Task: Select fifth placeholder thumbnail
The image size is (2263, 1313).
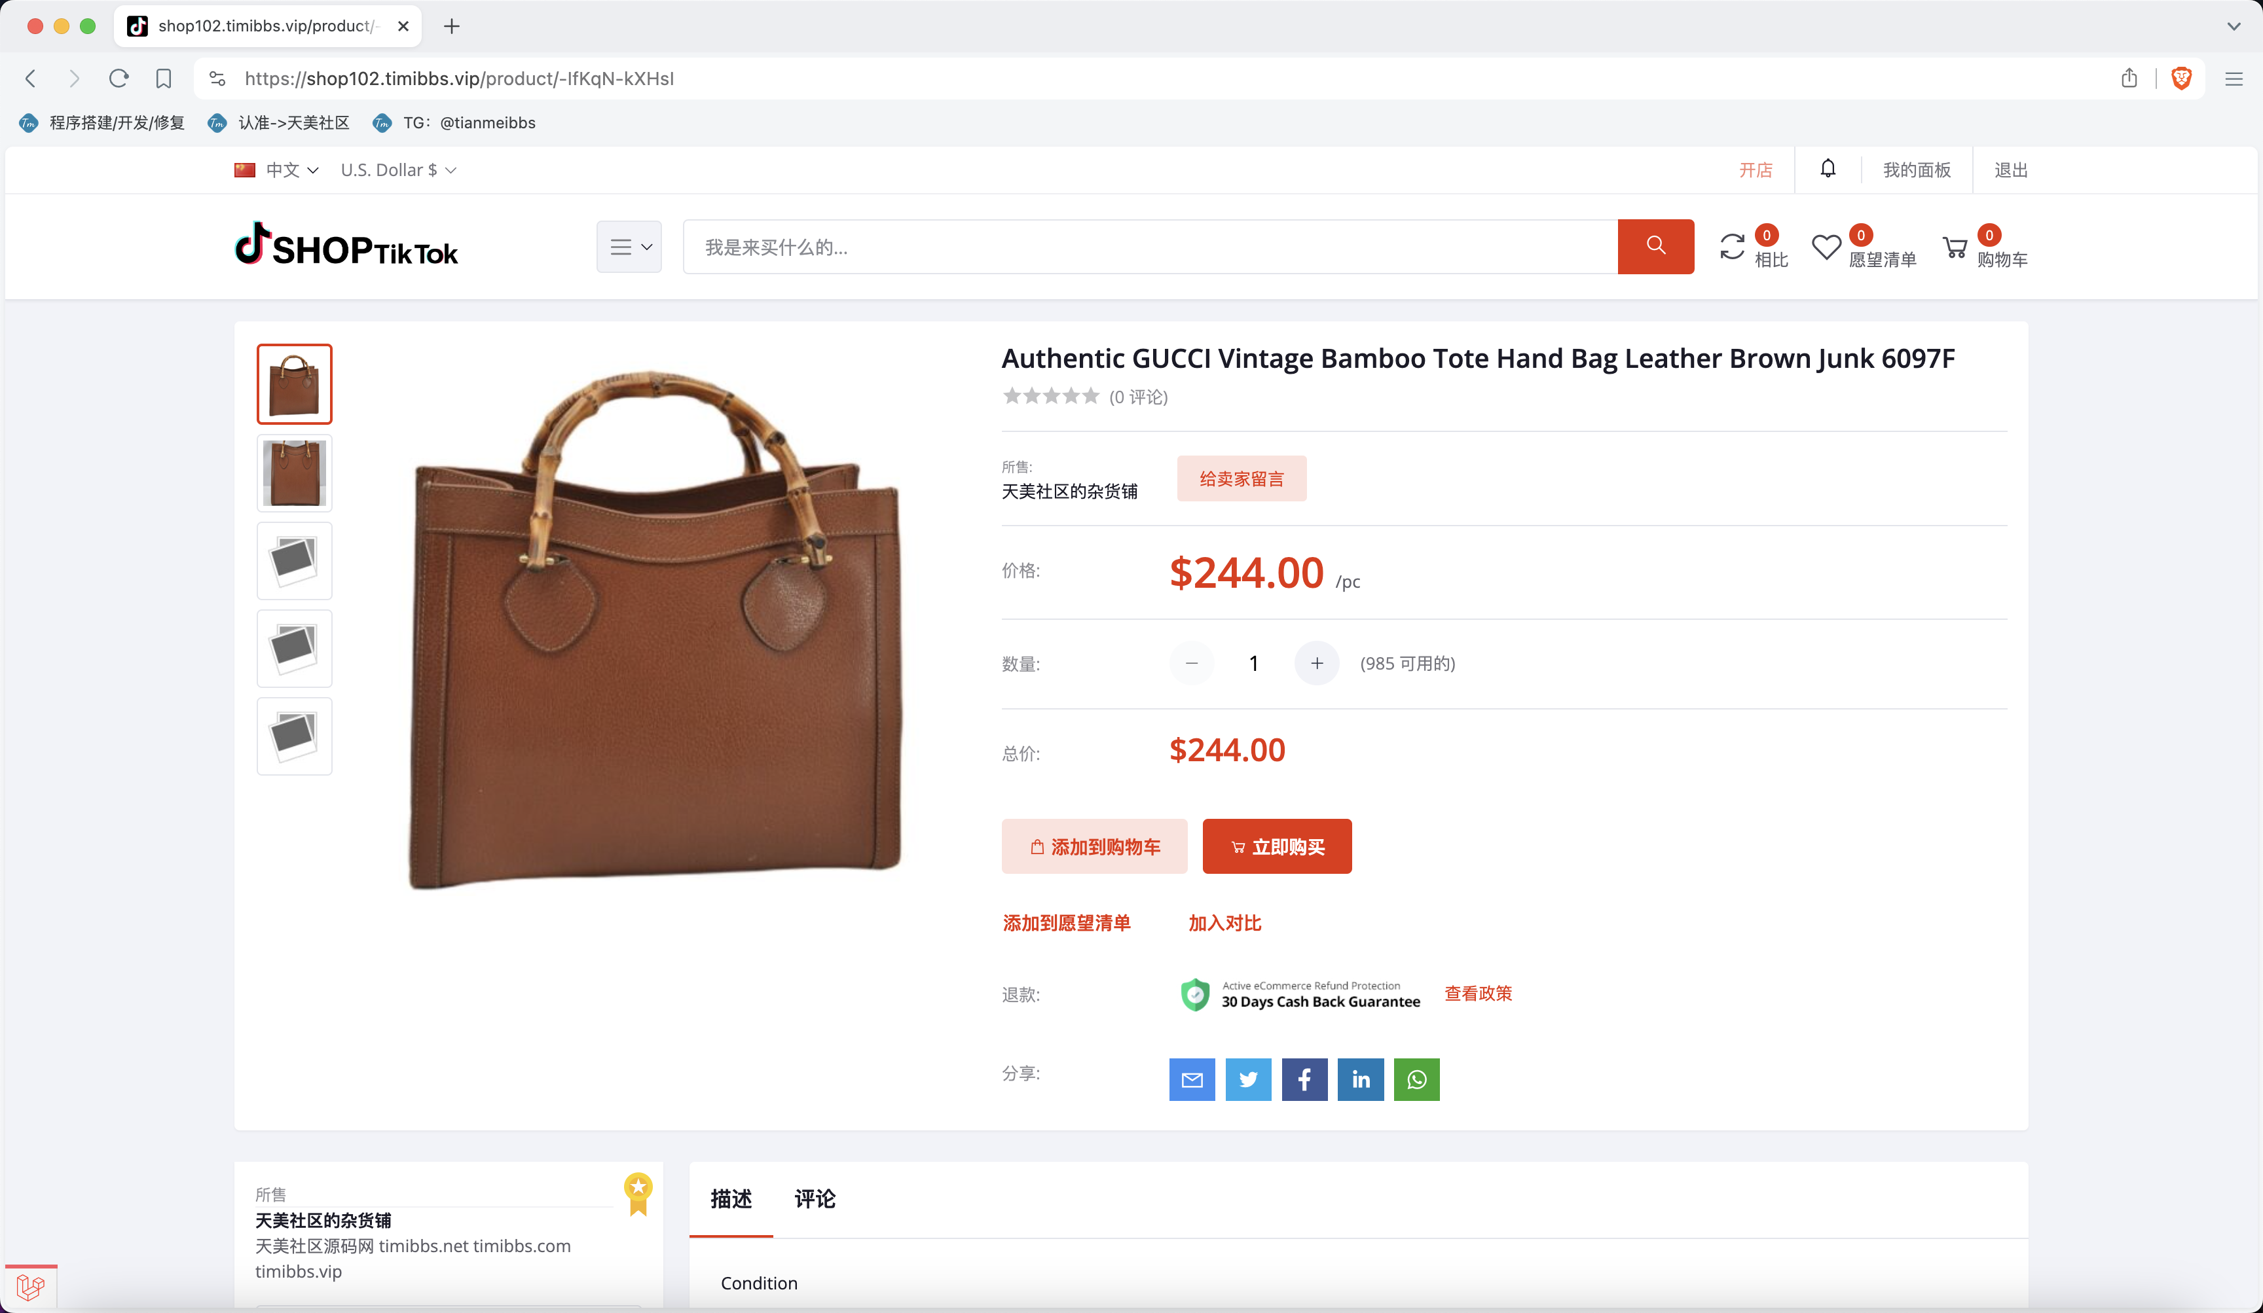Action: (295, 736)
